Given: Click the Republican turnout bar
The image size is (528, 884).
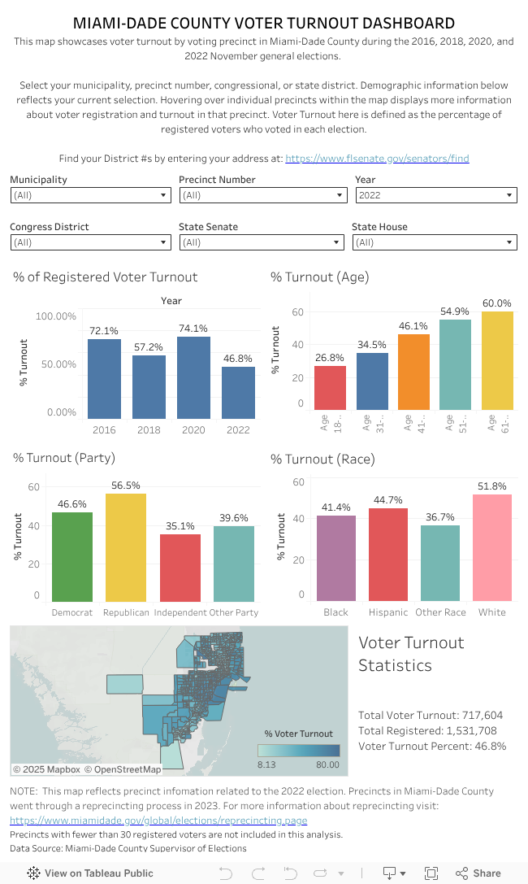Looking at the screenshot, I should pyautogui.click(x=126, y=547).
